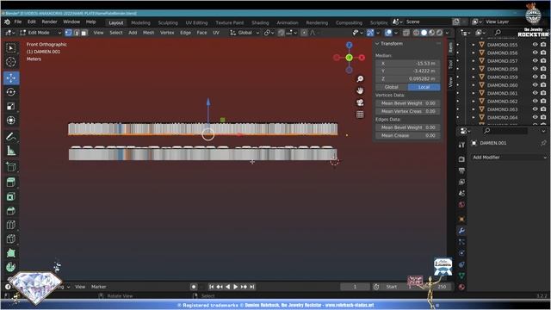Open the Render properties tab icon
This screenshot has width=551, height=310.
pyautogui.click(x=461, y=159)
